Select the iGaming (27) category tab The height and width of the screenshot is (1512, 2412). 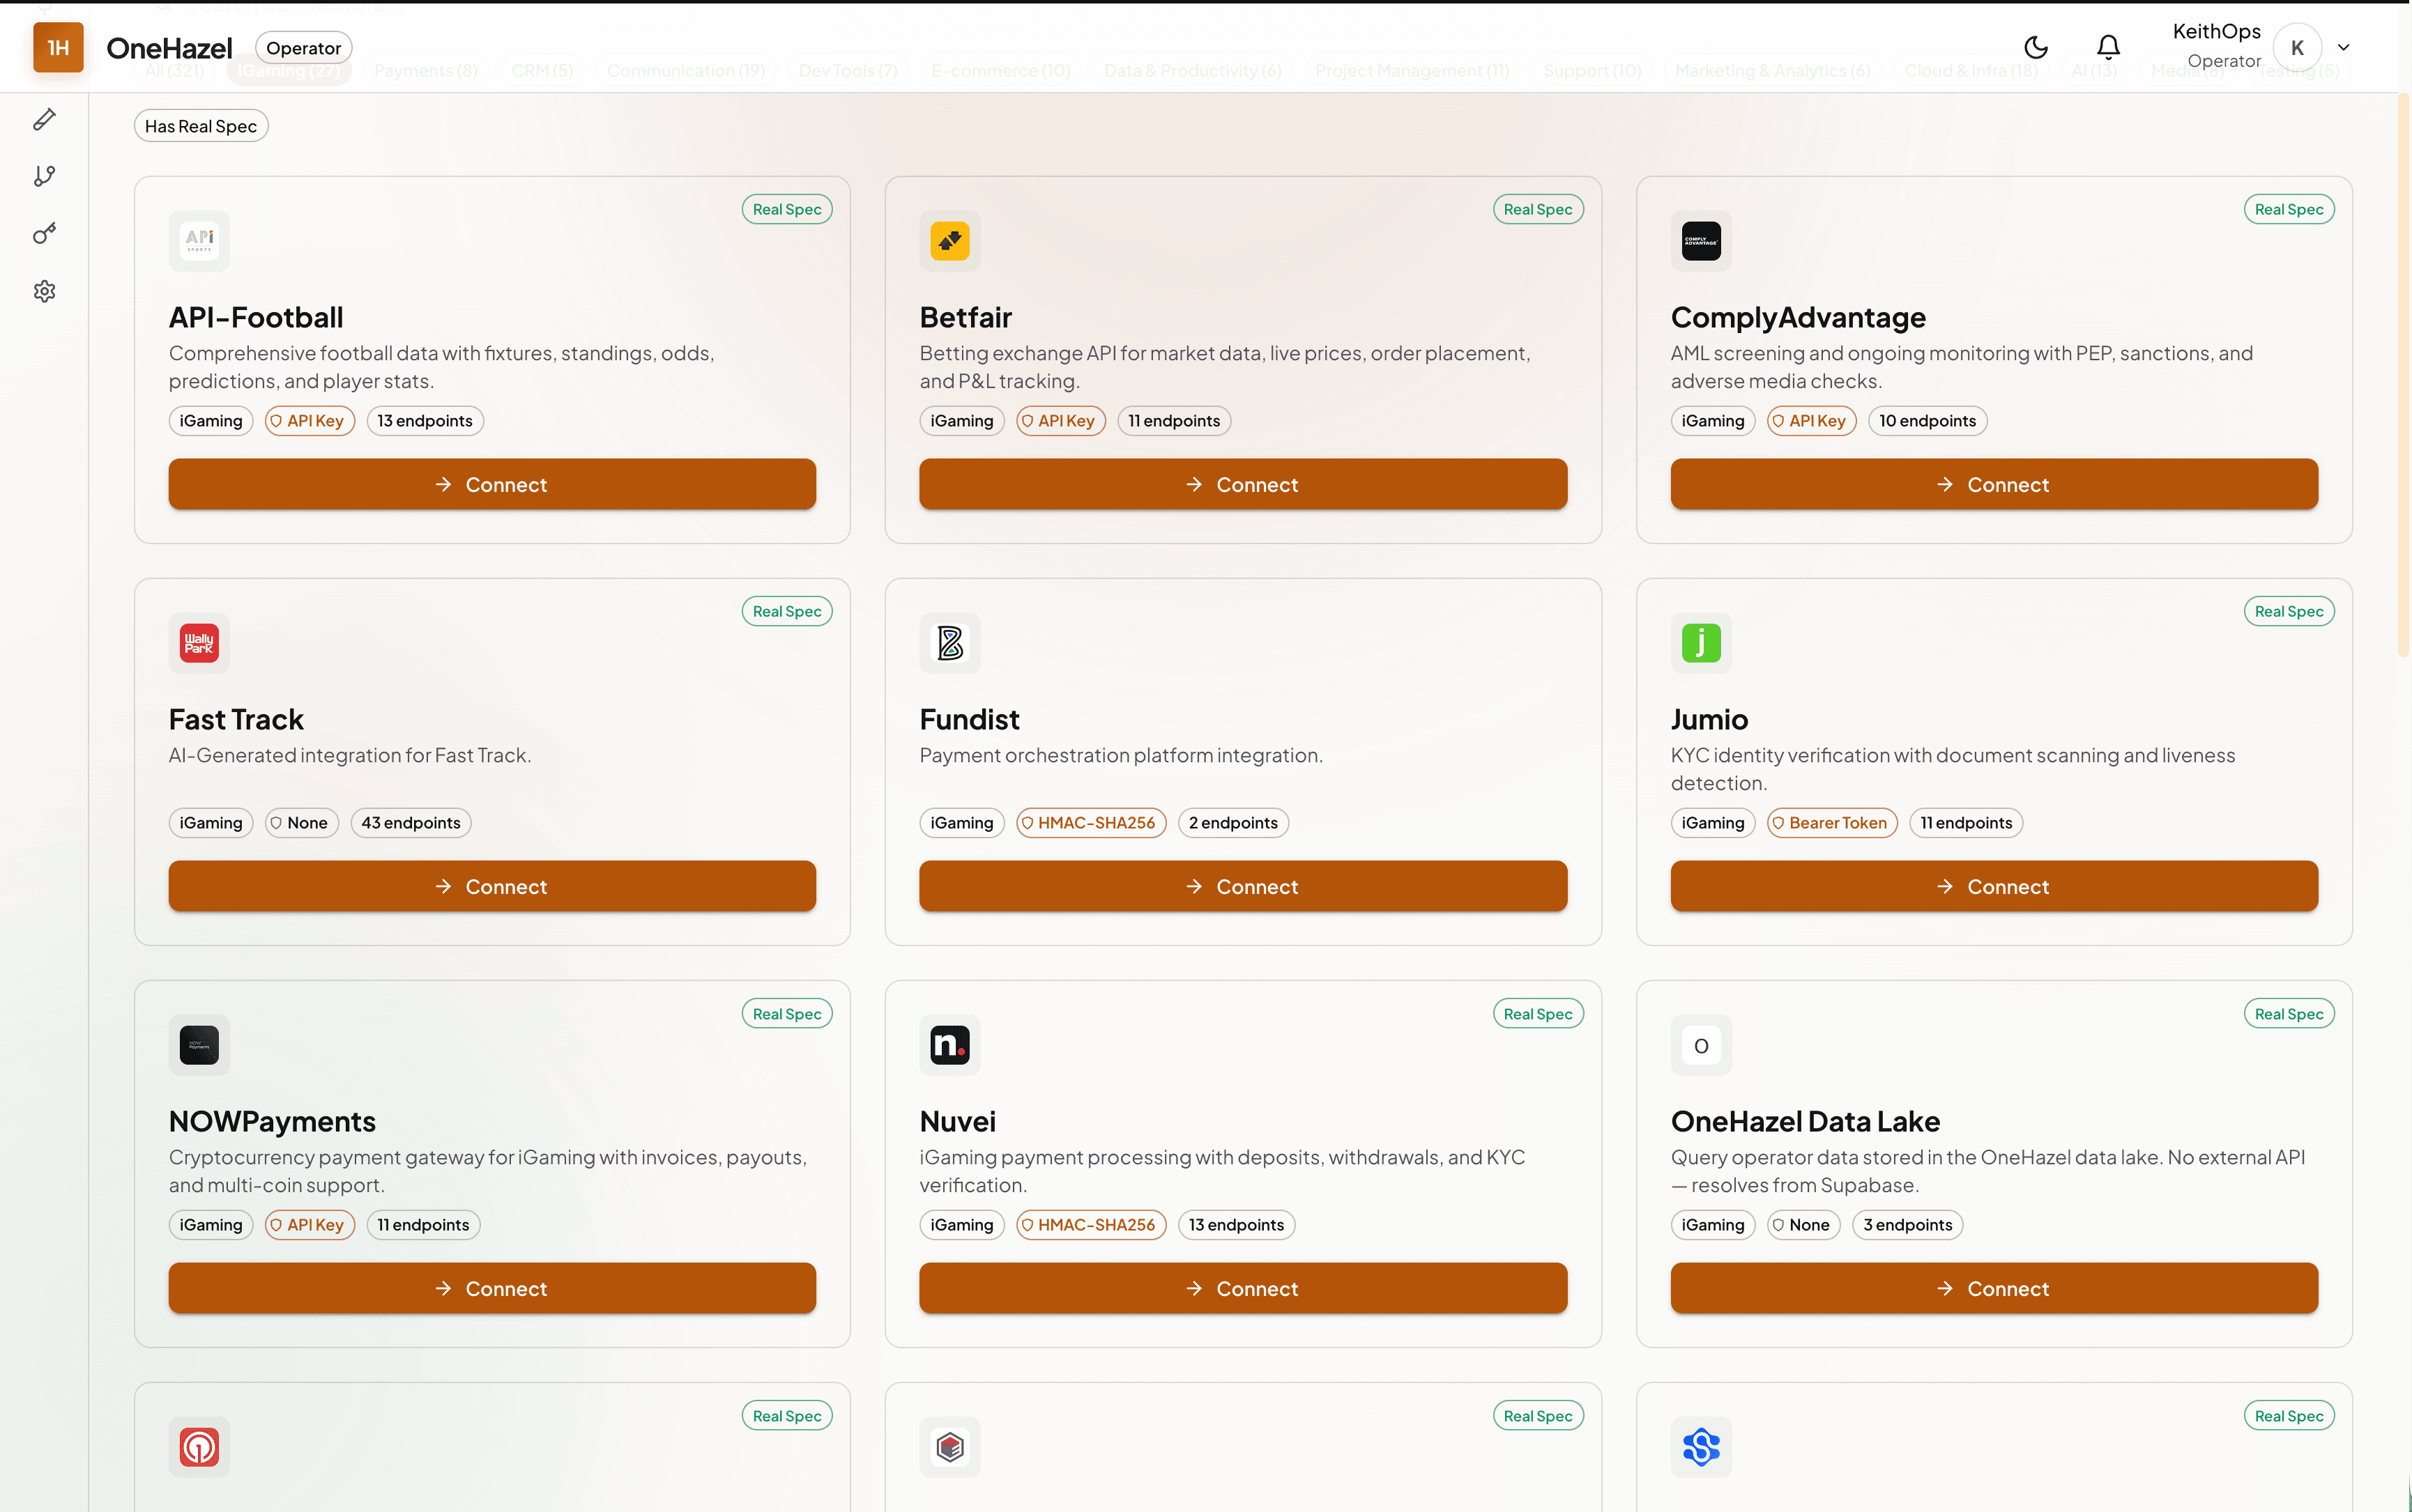[x=289, y=71]
